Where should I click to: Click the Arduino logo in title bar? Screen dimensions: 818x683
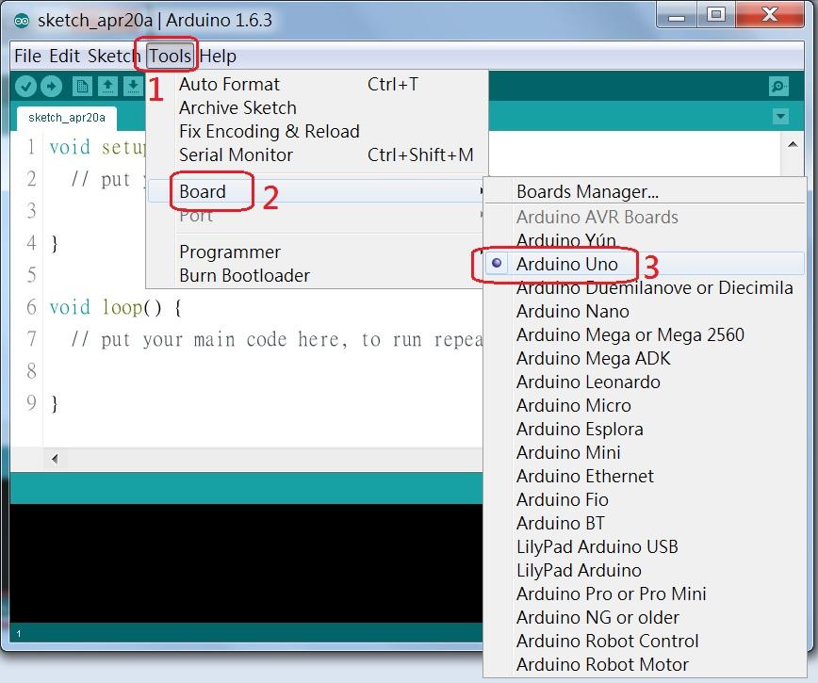pos(22,21)
